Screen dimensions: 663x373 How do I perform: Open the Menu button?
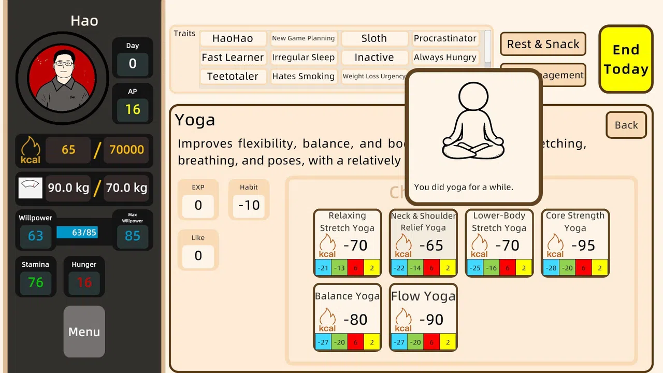[84, 332]
